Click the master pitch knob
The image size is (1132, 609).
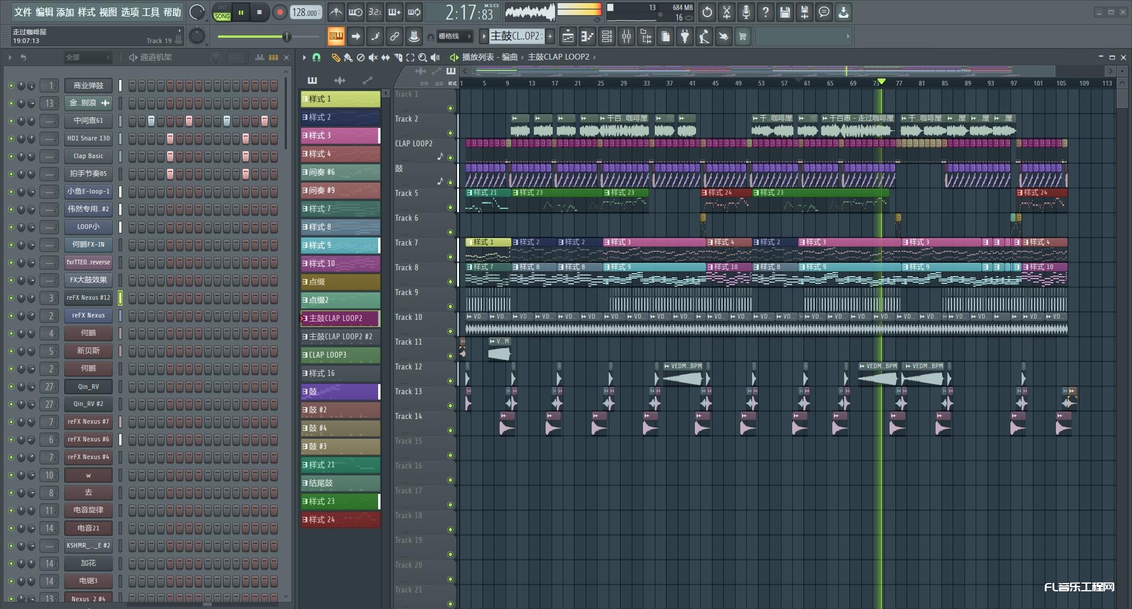[197, 37]
